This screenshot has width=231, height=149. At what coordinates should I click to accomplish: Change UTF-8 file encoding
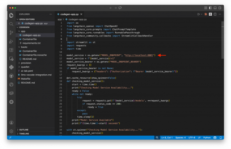click(192, 138)
